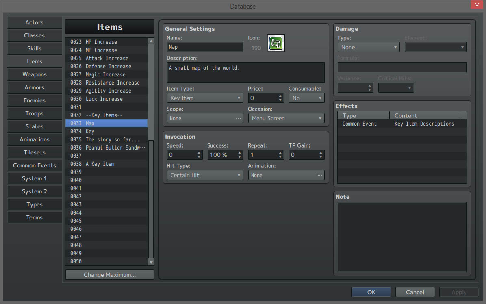Click the Description text box
Screen dimensions: 486x304
click(245, 72)
